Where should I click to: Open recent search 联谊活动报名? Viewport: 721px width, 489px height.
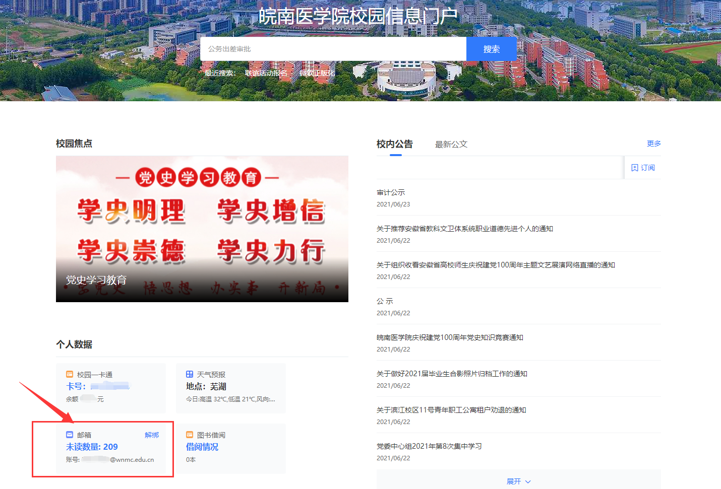266,73
